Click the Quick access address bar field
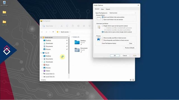This screenshot has height=100, width=179. coord(74,32)
